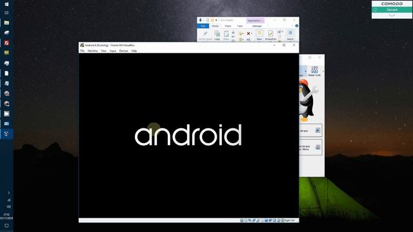This screenshot has width=413, height=232.
Task: Click the Right Ctrl host key indicator
Action: pyautogui.click(x=290, y=220)
